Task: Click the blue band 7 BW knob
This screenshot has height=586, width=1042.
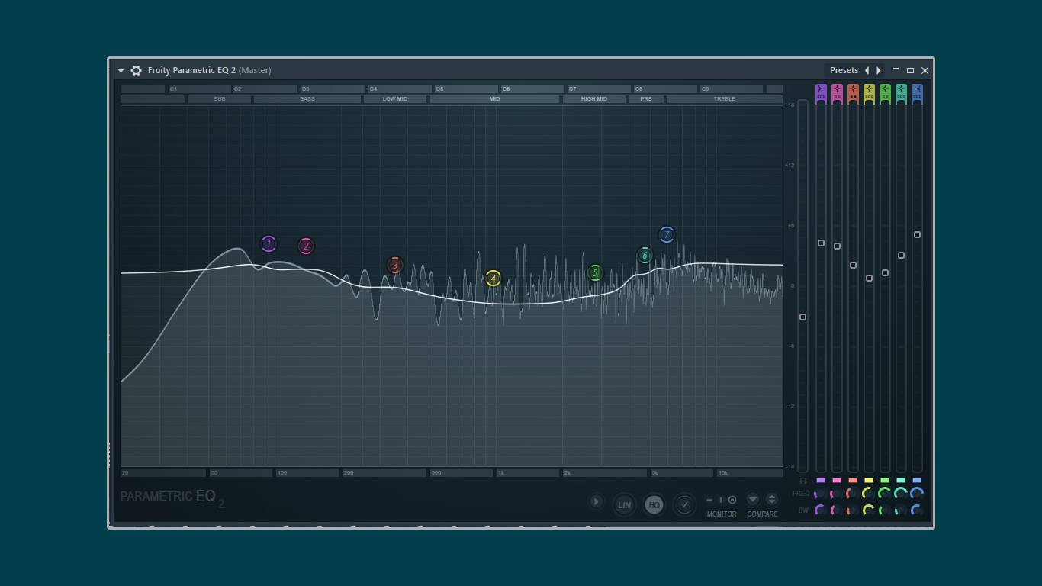Action: pos(917,510)
